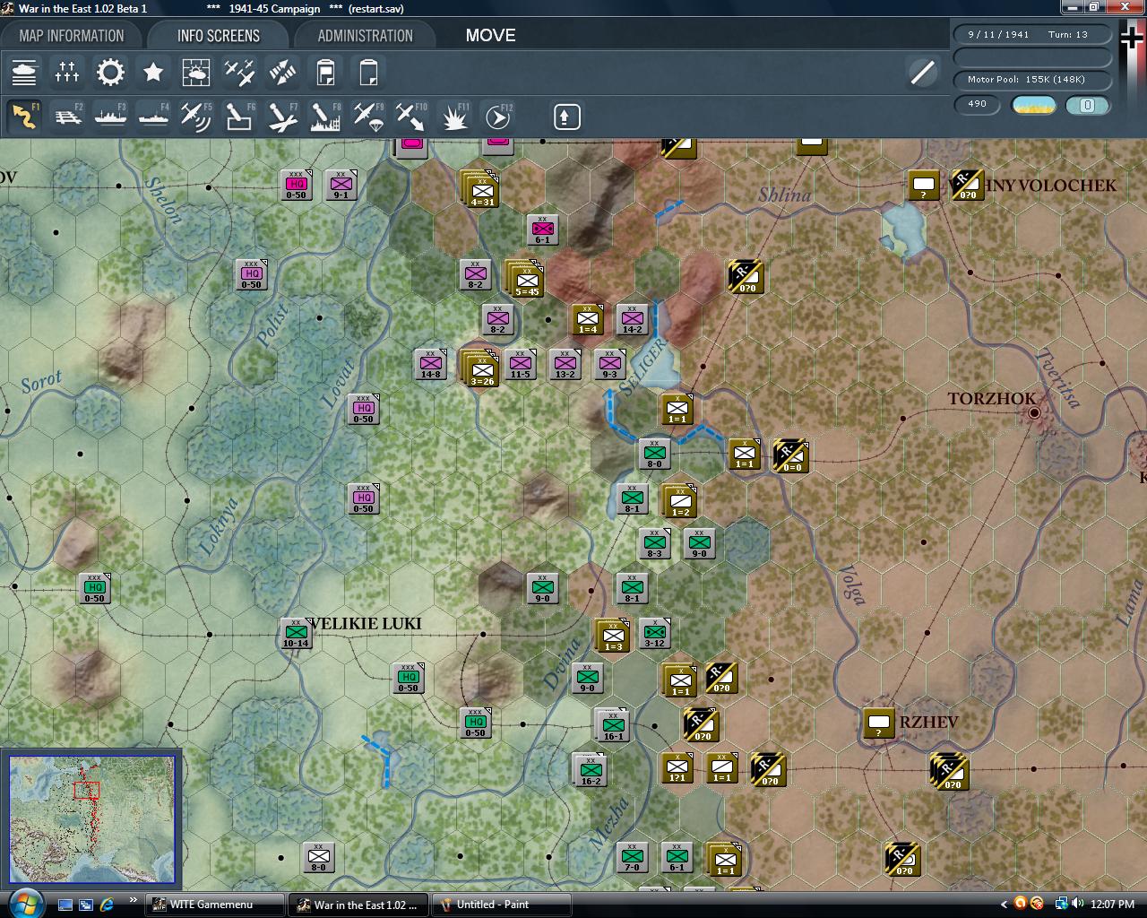1147x918 pixels.
Task: Click the up-arrow box toolbar button
Action: [567, 117]
